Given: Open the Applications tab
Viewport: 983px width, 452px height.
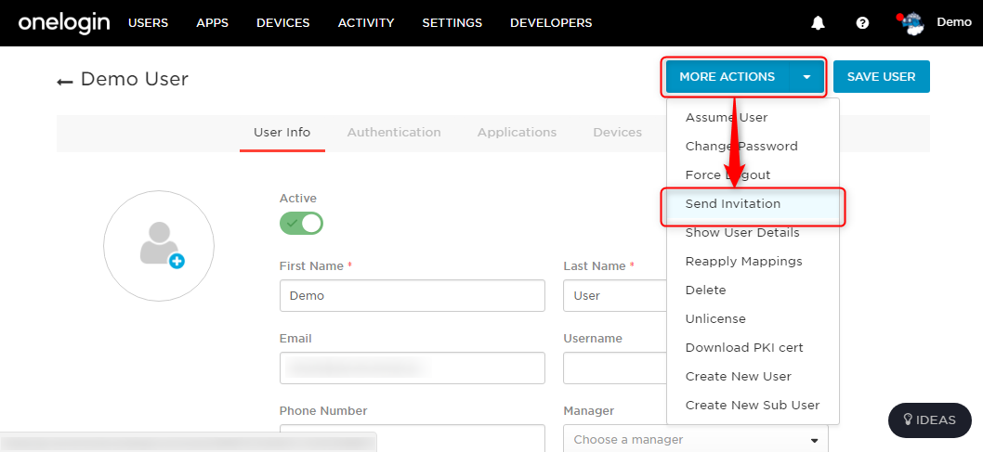Looking at the screenshot, I should coord(518,133).
